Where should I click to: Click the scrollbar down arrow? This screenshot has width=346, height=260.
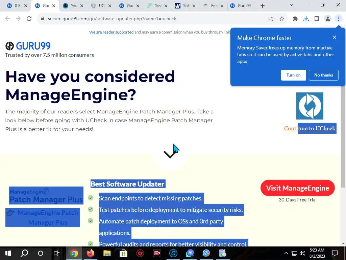click(343, 243)
